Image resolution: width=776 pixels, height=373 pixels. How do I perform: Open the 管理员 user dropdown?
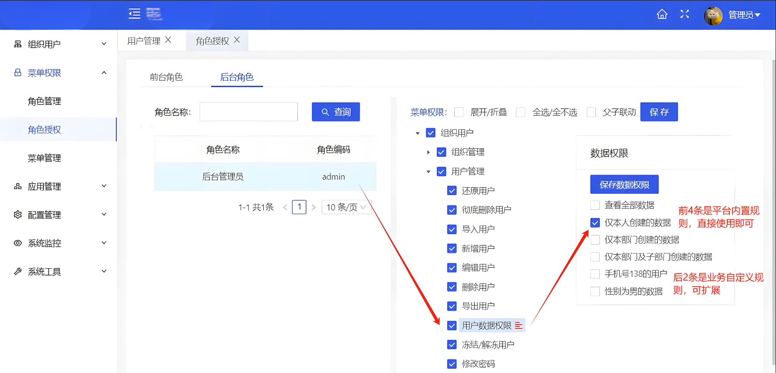744,15
